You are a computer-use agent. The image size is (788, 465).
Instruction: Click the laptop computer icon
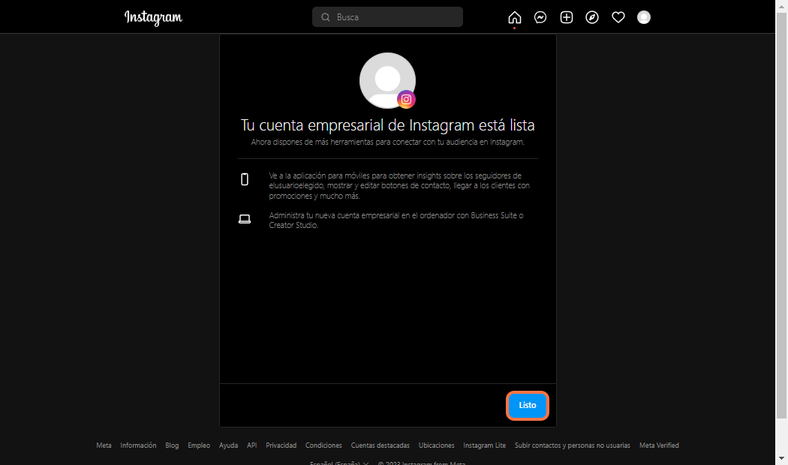tap(245, 219)
